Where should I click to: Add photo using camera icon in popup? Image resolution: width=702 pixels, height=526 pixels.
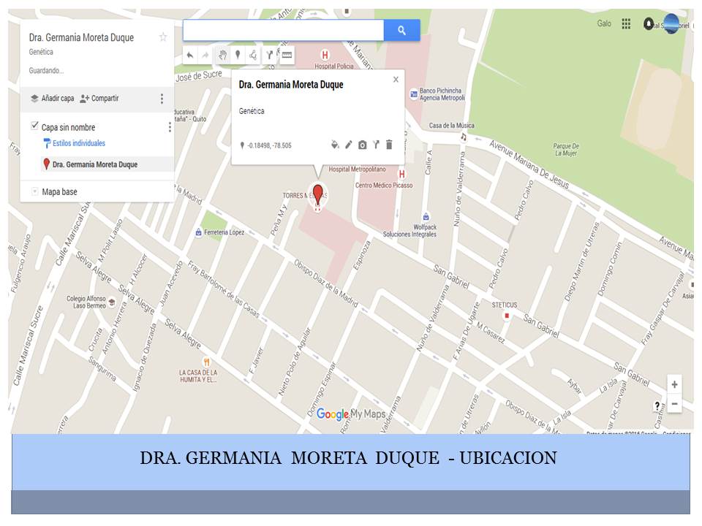(362, 145)
